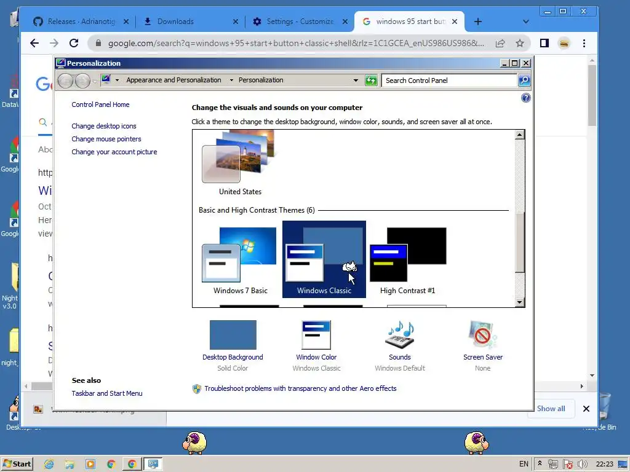Click Chrome back arrow in browser toolbar
630x472 pixels.
coord(34,44)
